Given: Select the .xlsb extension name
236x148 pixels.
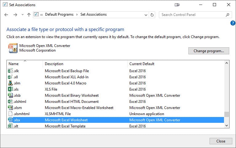Looking at the screenshot, I should tap(17, 95).
